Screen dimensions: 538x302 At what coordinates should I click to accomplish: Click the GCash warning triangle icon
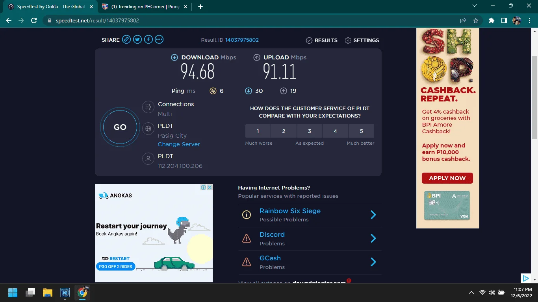coord(247,262)
